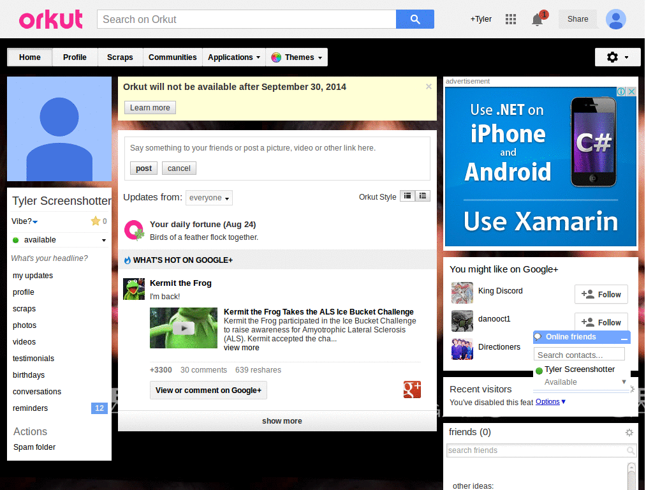Open the settings gear menu
Screen dimensions: 653x490
coord(617,57)
